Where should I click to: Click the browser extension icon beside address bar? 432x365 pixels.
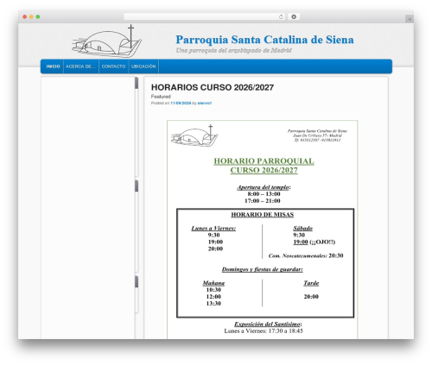coord(294,16)
